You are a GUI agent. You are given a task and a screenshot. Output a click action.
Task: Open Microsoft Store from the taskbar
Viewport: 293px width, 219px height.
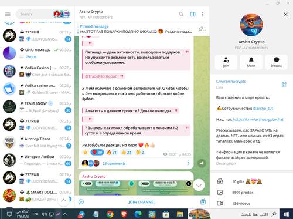tap(166, 214)
